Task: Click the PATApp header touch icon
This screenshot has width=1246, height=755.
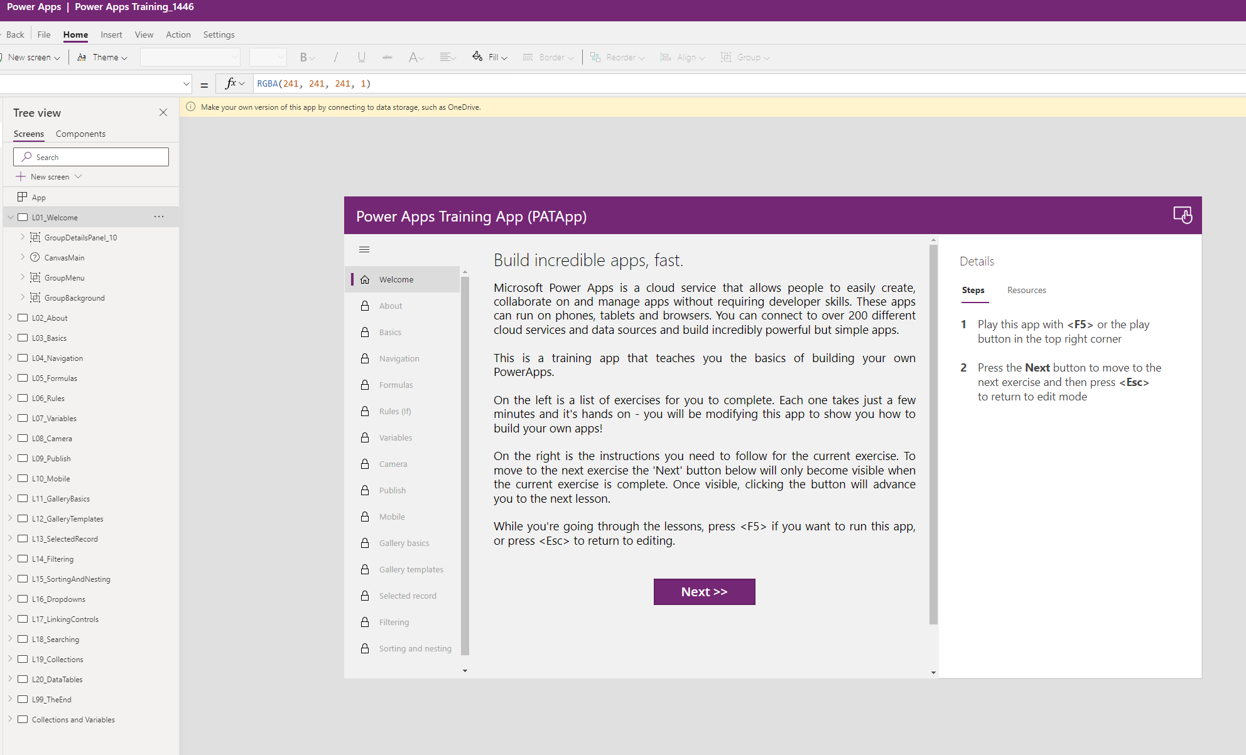Action: pyautogui.click(x=1183, y=215)
